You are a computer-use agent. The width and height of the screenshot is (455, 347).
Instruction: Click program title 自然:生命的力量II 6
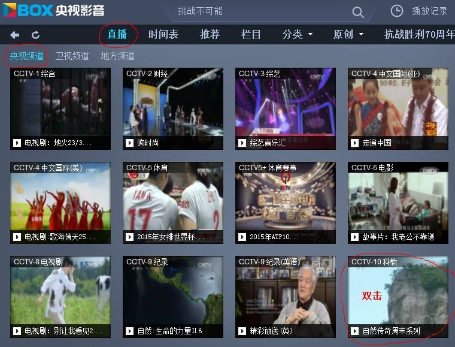[x=169, y=331]
